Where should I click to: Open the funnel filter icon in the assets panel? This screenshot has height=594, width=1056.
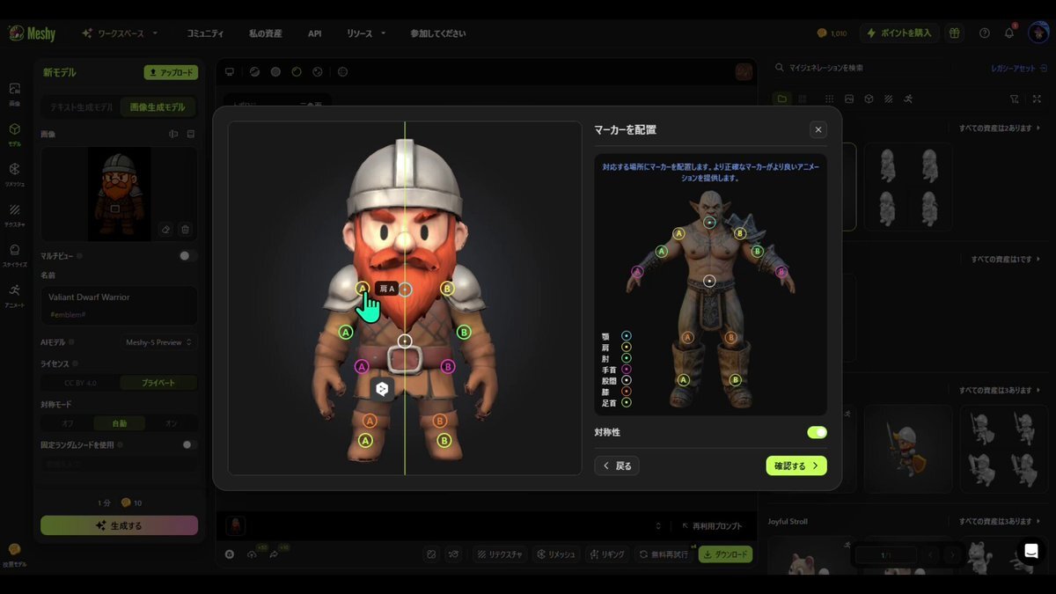click(1015, 99)
